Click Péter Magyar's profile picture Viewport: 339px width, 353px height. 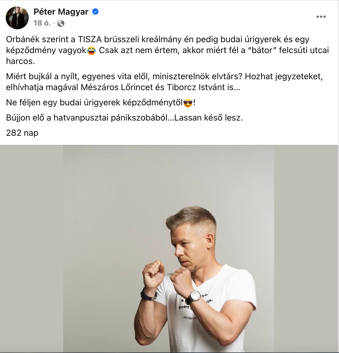[17, 18]
